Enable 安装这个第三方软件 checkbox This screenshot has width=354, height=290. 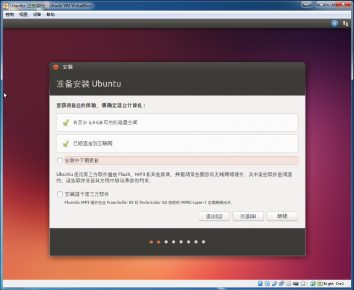[x=60, y=194]
